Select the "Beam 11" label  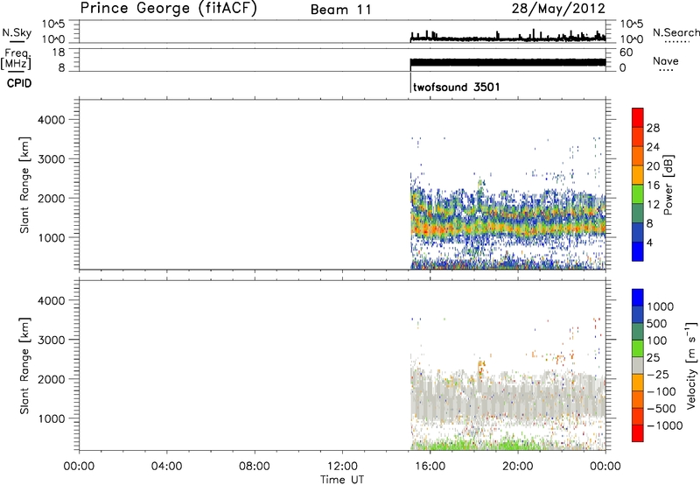click(x=341, y=10)
